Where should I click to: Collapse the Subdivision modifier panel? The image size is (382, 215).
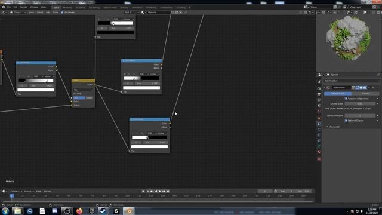click(325, 88)
